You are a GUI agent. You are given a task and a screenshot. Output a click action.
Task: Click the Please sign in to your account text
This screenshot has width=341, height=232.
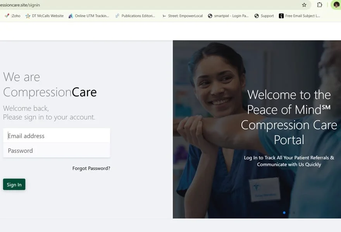[49, 117]
